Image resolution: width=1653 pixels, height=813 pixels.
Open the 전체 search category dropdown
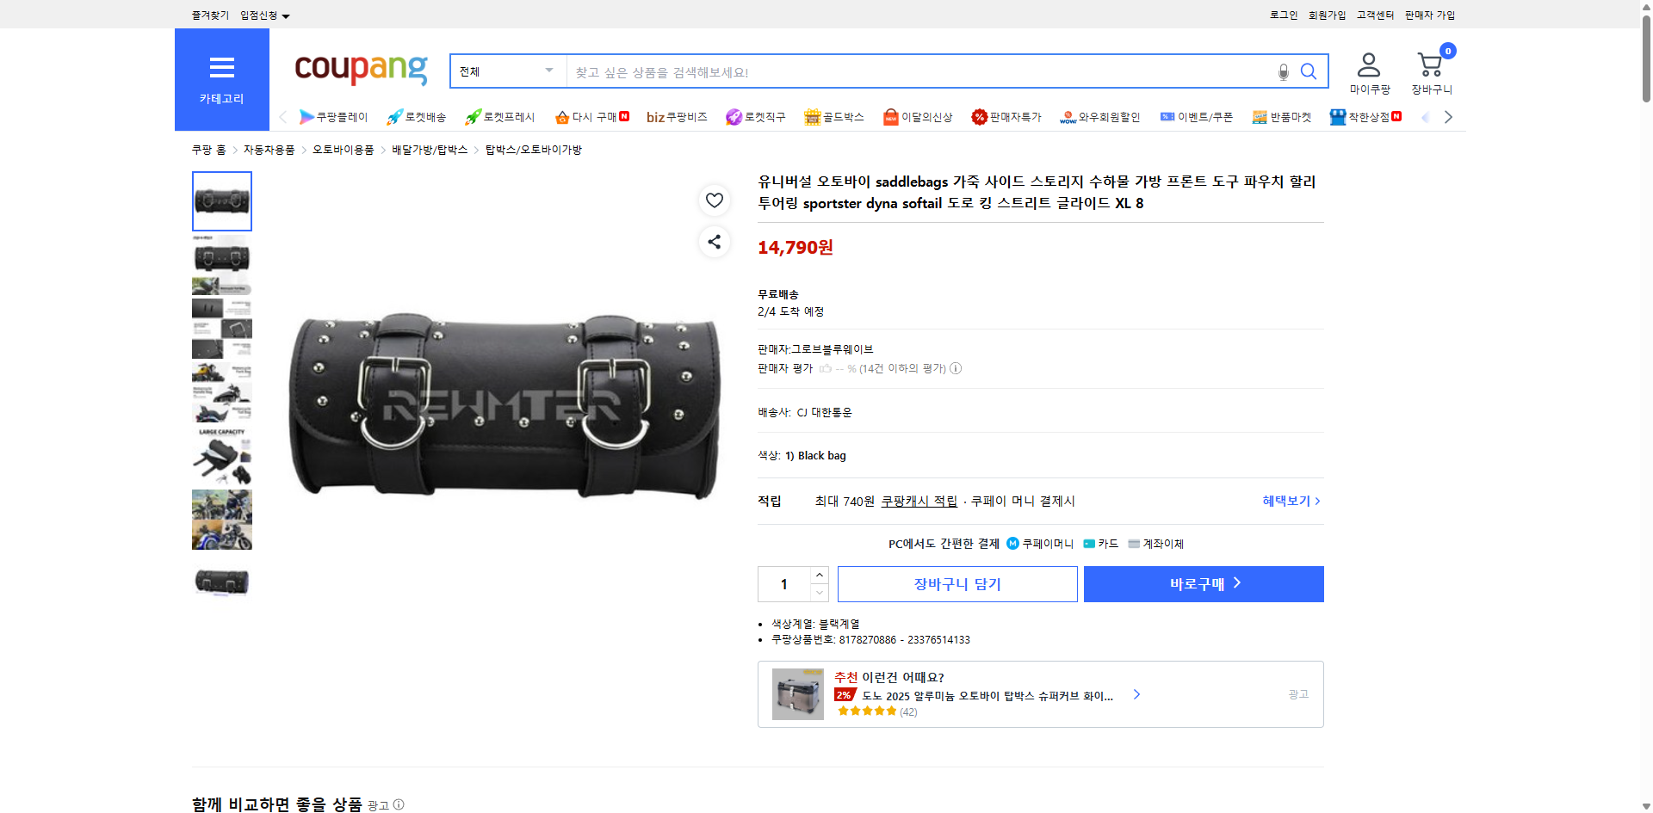[506, 71]
